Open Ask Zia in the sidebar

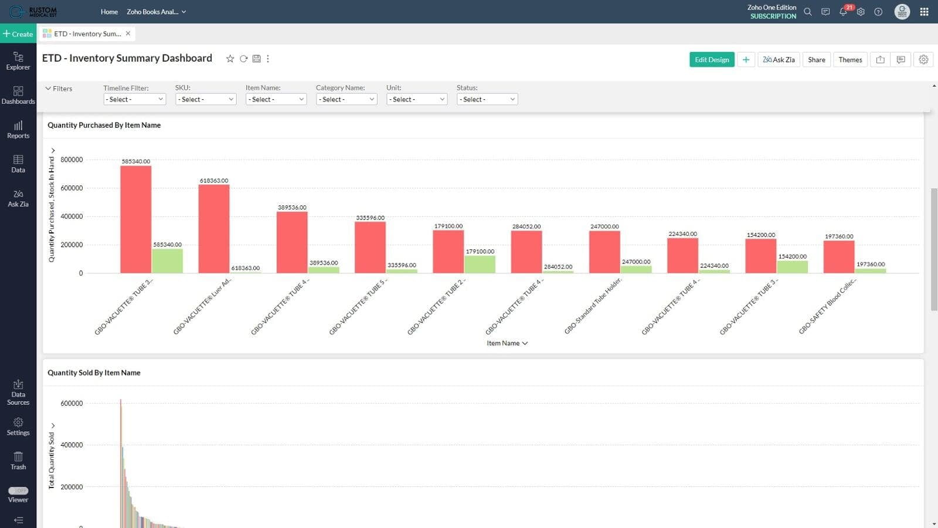coord(18,198)
